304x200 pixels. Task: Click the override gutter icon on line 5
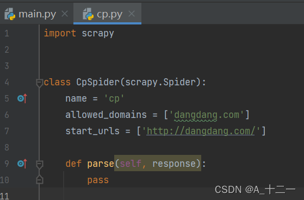[x=22, y=98]
